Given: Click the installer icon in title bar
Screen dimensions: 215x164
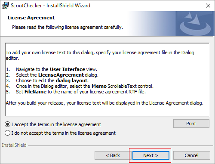Looking at the screenshot, I should (5, 6).
